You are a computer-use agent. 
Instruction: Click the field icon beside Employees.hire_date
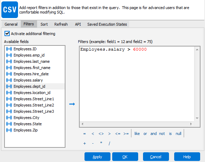click(x=9, y=74)
